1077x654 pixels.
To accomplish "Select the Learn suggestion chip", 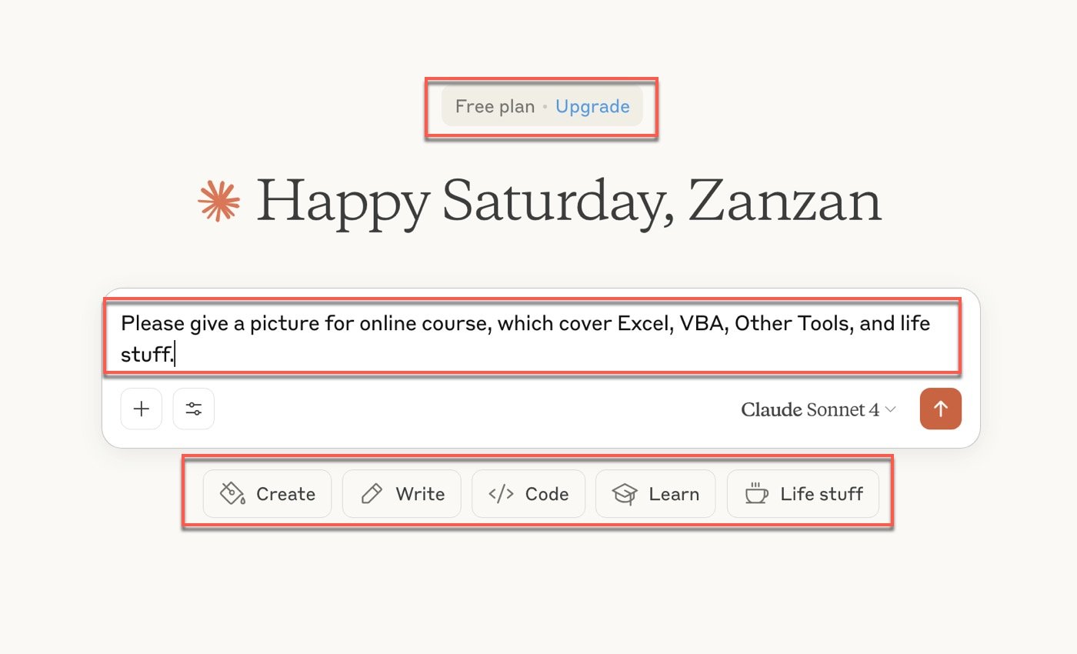I will 655,493.
